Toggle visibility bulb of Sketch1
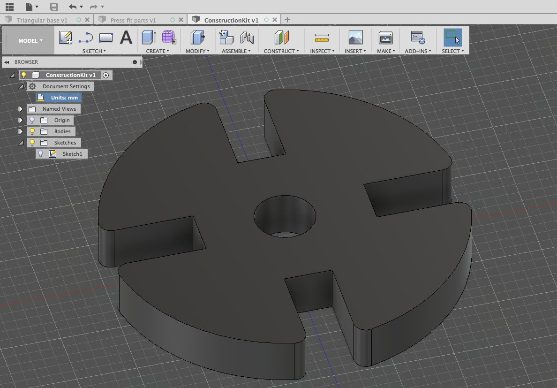 click(40, 154)
